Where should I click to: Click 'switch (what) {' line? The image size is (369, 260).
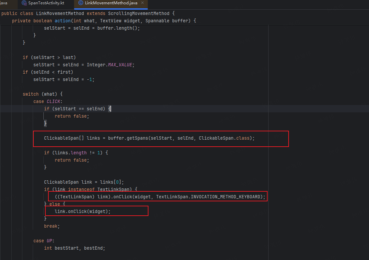click(x=43, y=94)
